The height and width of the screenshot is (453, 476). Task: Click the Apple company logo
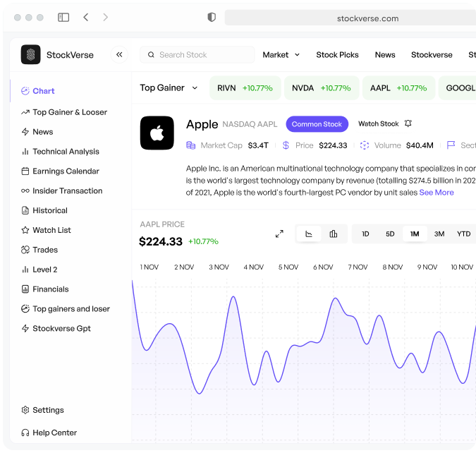[x=157, y=133]
